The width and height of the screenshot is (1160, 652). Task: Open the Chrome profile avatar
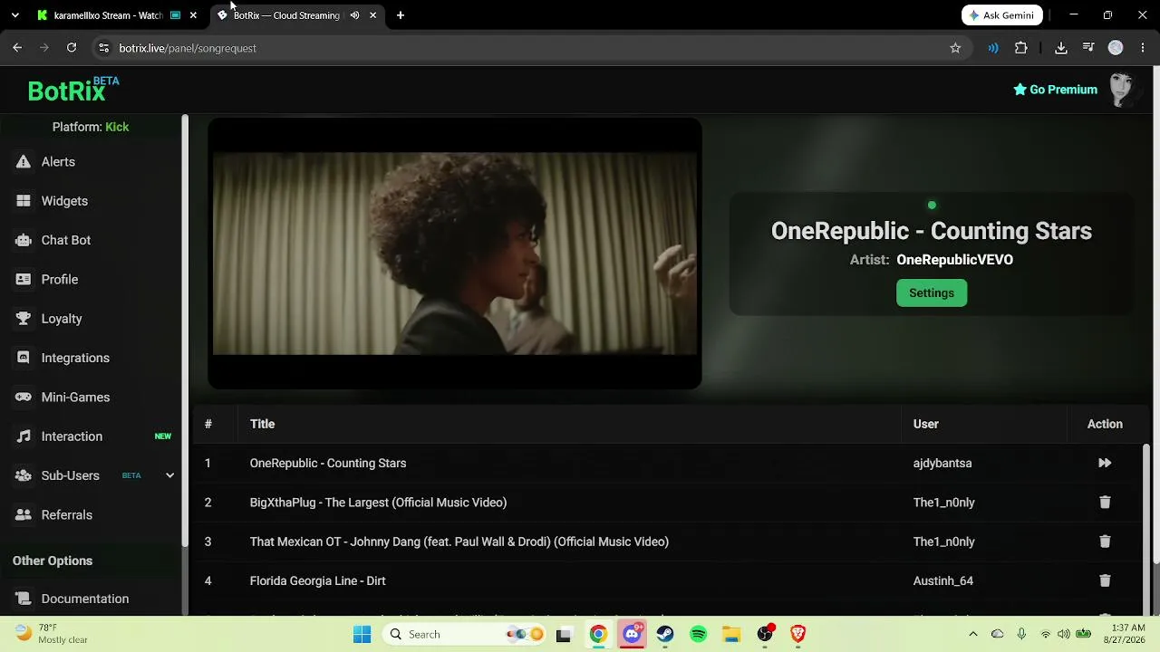pyautogui.click(x=1116, y=48)
